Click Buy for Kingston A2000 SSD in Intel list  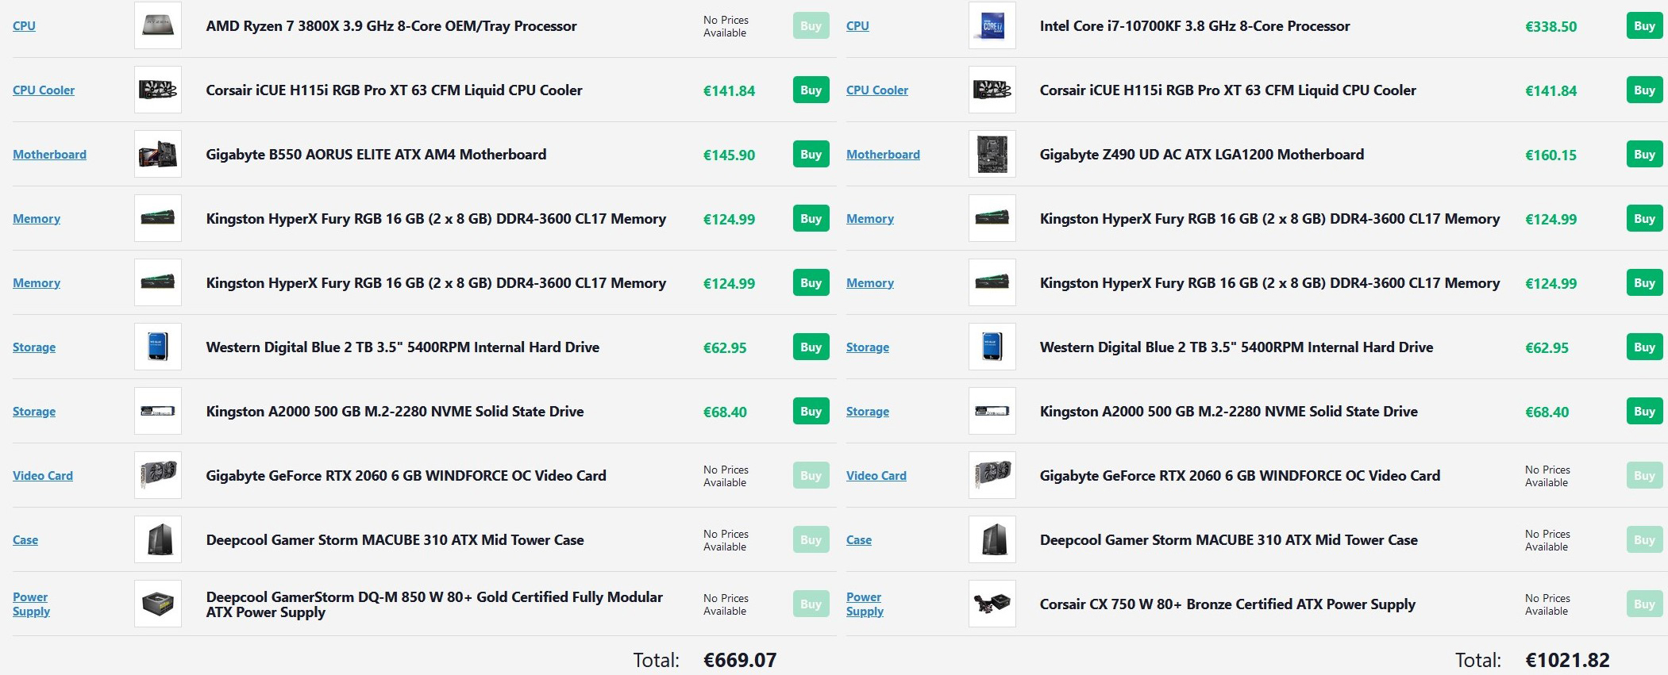1644,411
